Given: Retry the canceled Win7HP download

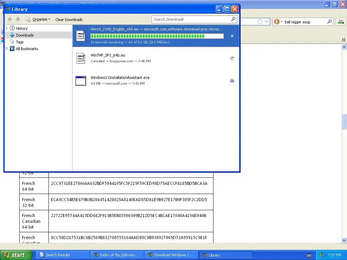Looking at the screenshot, I should click(232, 58).
